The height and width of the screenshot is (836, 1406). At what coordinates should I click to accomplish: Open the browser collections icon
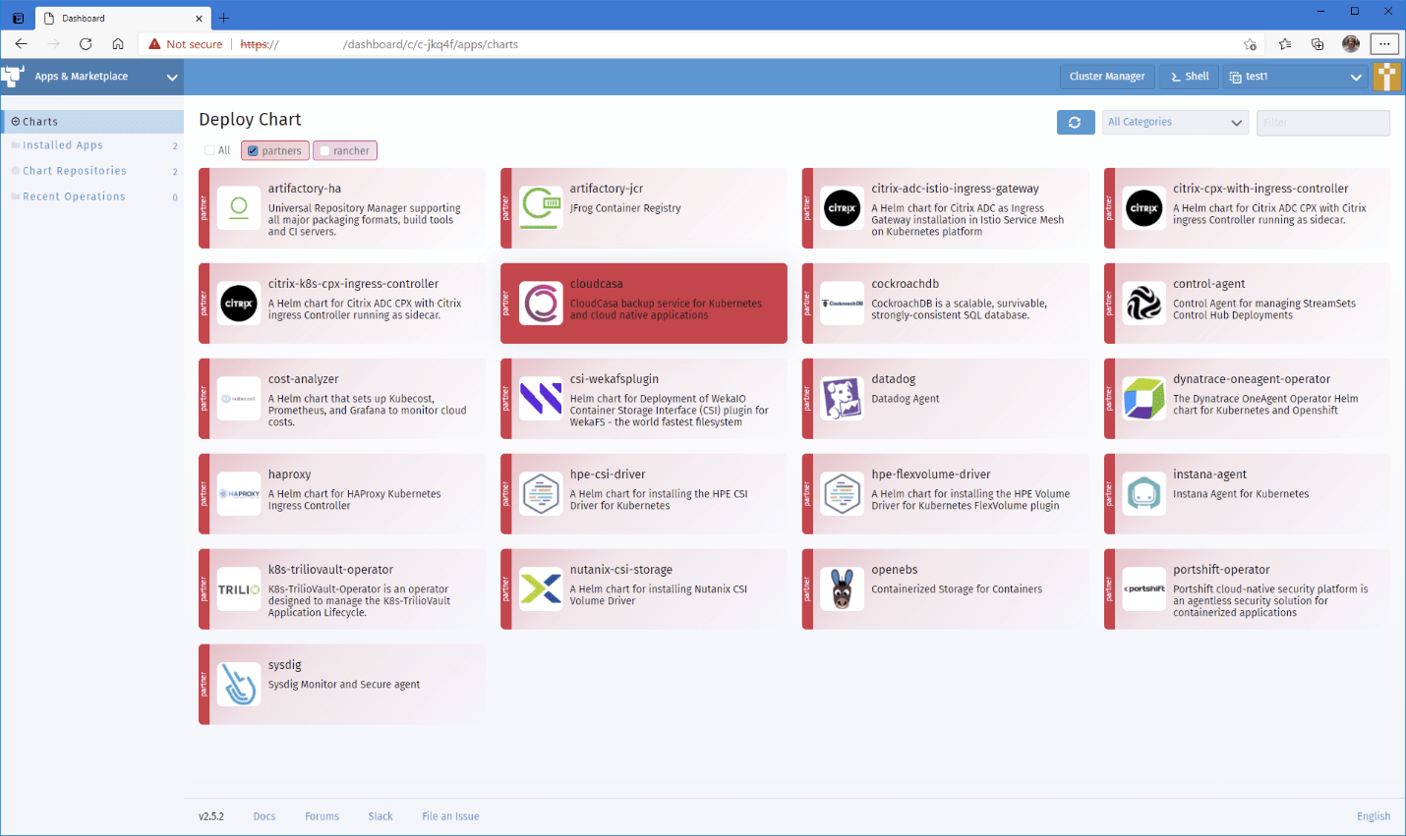pos(1318,43)
